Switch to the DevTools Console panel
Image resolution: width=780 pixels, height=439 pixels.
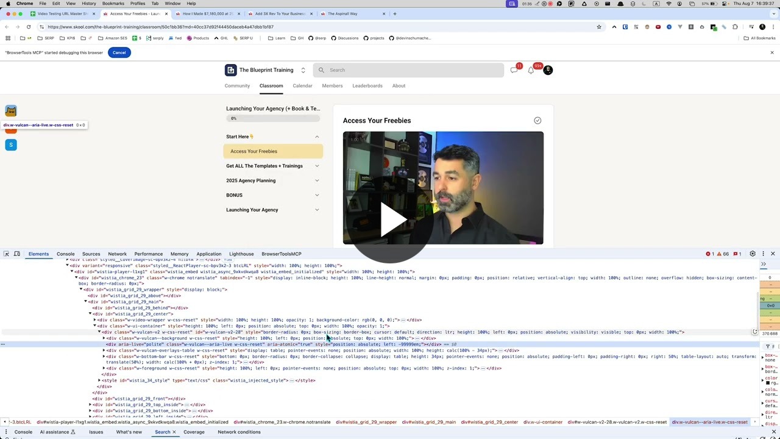click(65, 254)
